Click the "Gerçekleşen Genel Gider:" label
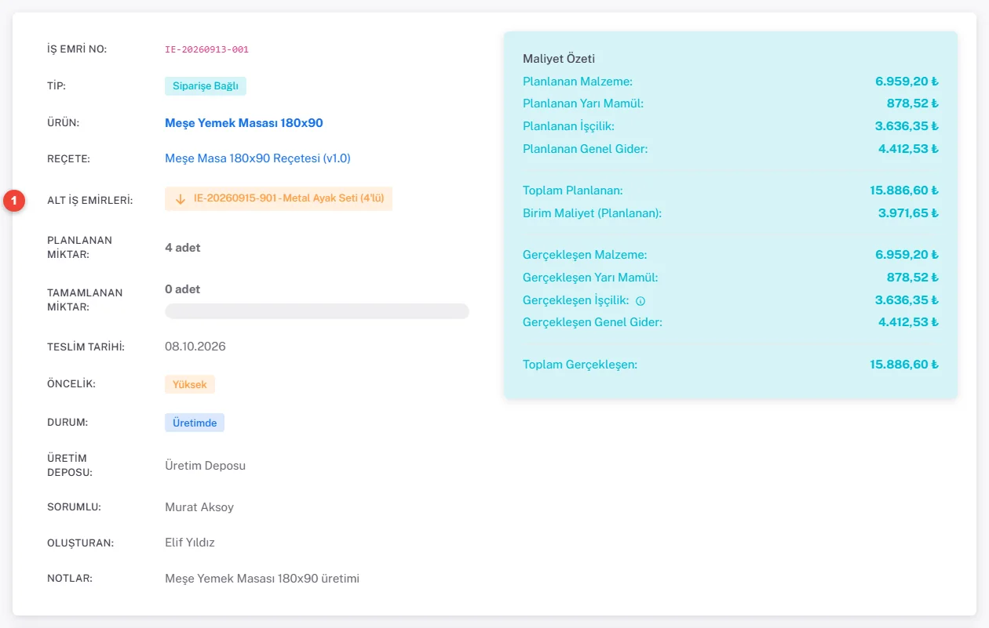The image size is (989, 628). (593, 322)
